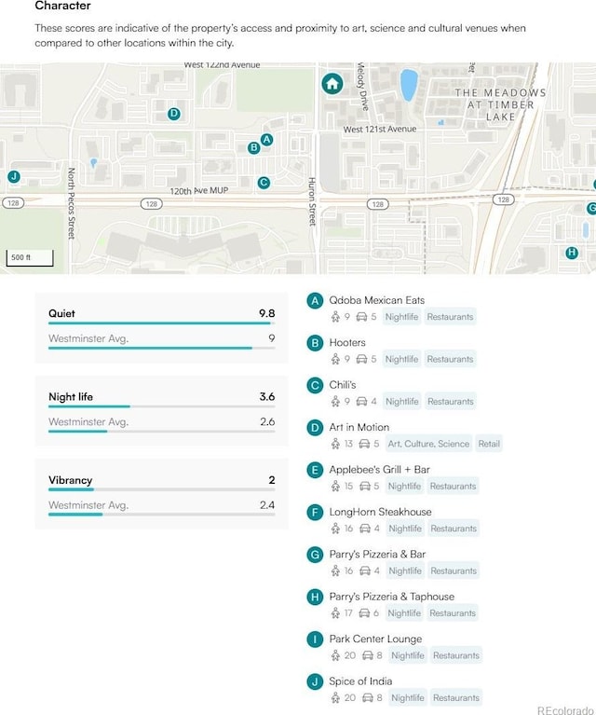Click list badge E for Applebee's

point(315,470)
